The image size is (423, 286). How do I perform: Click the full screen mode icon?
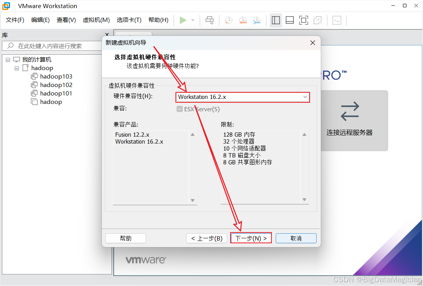coord(303,20)
